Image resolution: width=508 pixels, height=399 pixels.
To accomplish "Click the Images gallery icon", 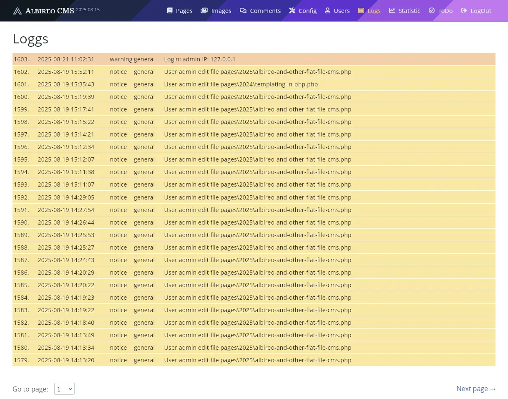I will (204, 11).
